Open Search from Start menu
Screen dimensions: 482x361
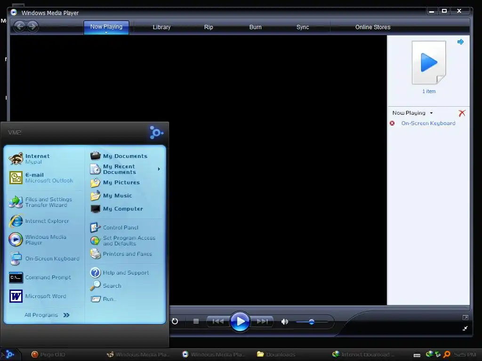click(125, 286)
